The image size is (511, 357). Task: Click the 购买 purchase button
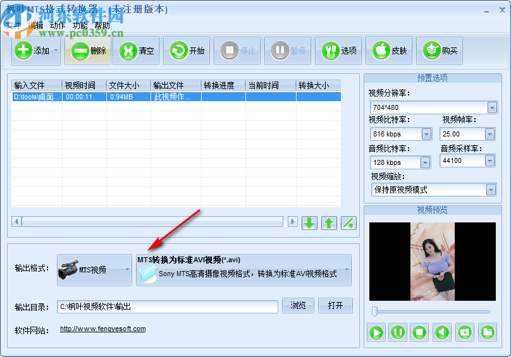click(x=440, y=51)
